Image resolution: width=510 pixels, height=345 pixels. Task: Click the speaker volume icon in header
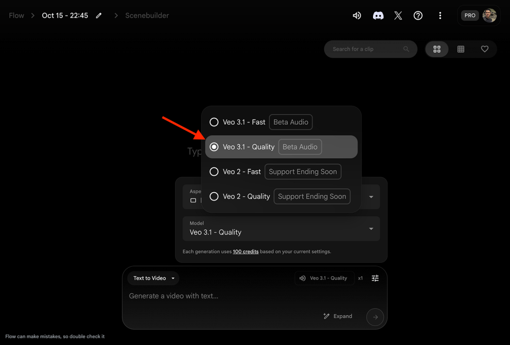pyautogui.click(x=357, y=15)
